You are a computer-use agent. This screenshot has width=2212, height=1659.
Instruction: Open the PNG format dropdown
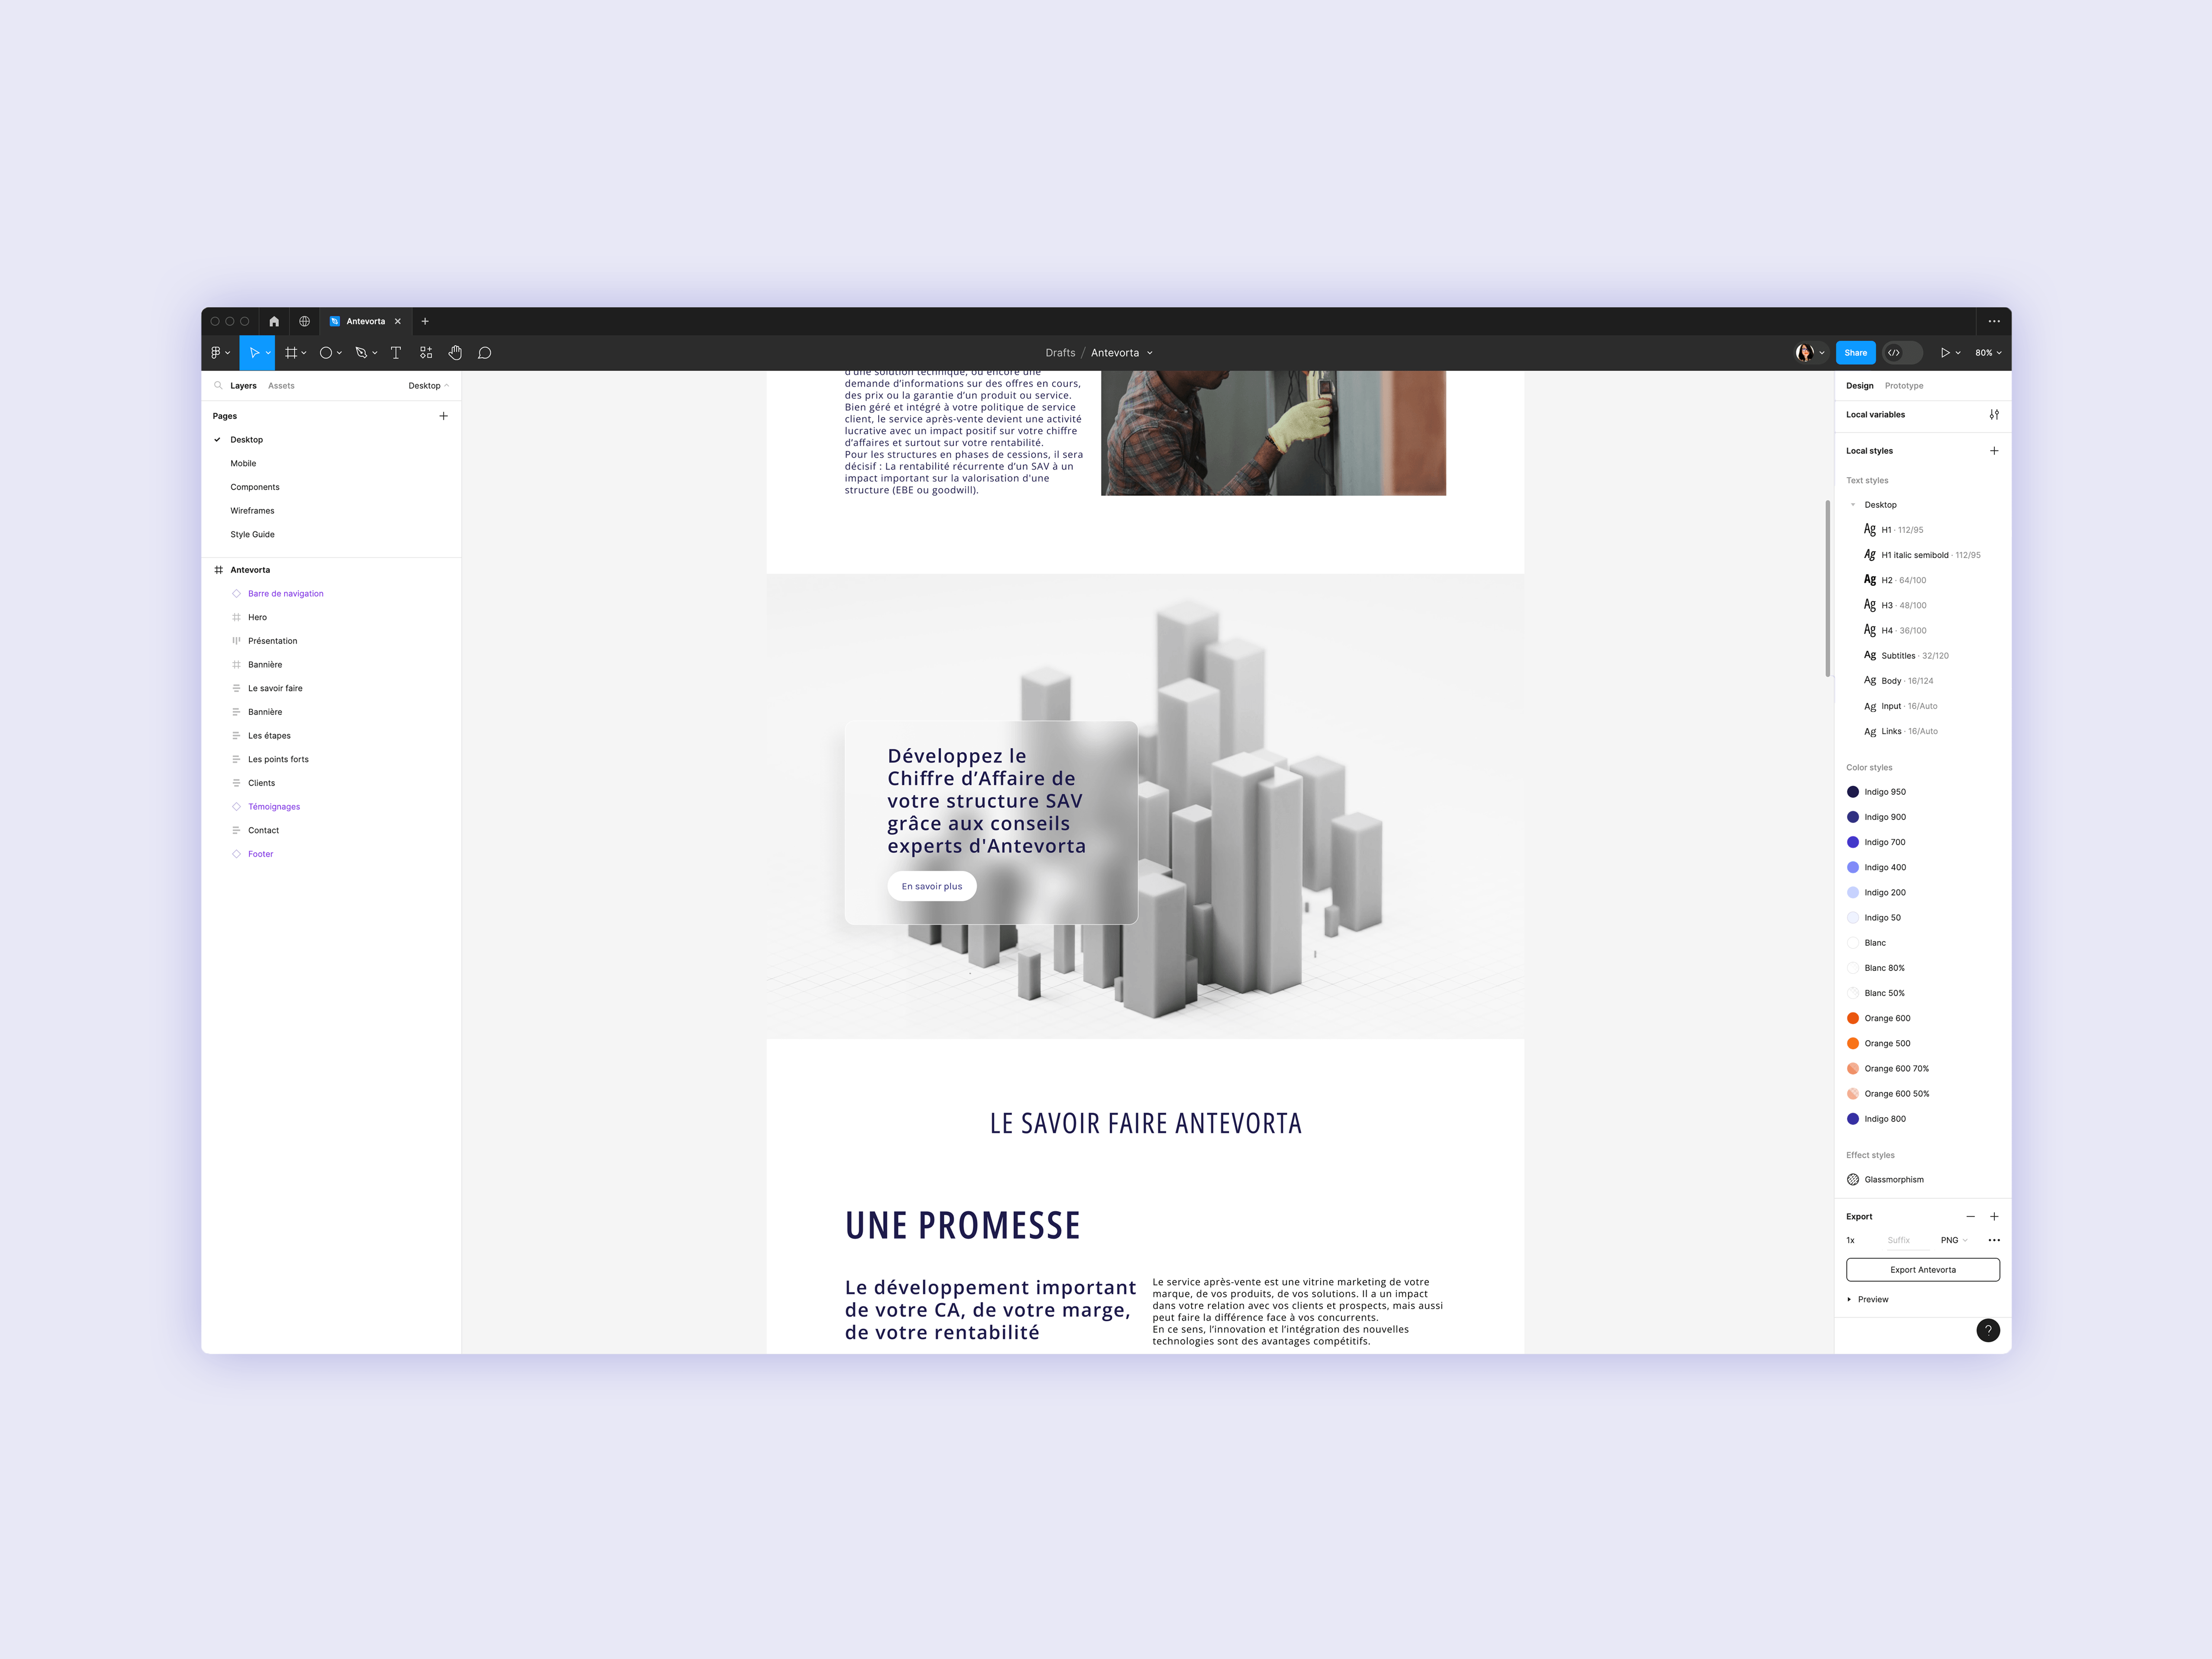point(1954,1240)
